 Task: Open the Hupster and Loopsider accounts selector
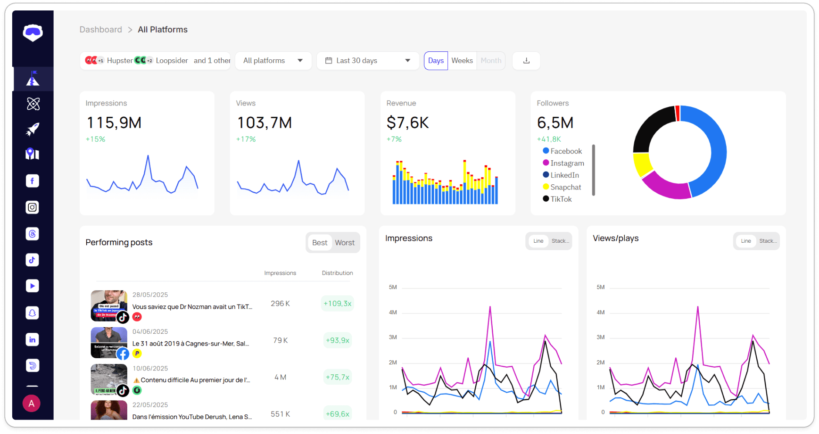pos(155,61)
